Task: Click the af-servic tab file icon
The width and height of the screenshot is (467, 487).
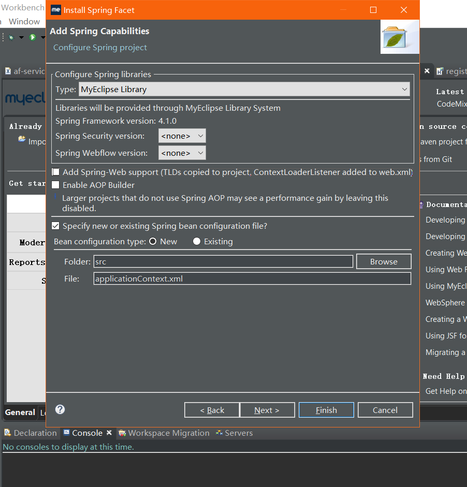Action: point(8,71)
